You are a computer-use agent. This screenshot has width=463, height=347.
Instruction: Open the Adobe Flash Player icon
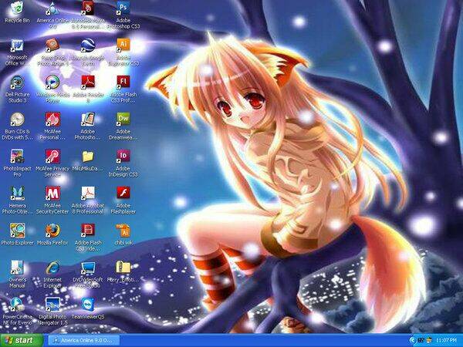[123, 193]
